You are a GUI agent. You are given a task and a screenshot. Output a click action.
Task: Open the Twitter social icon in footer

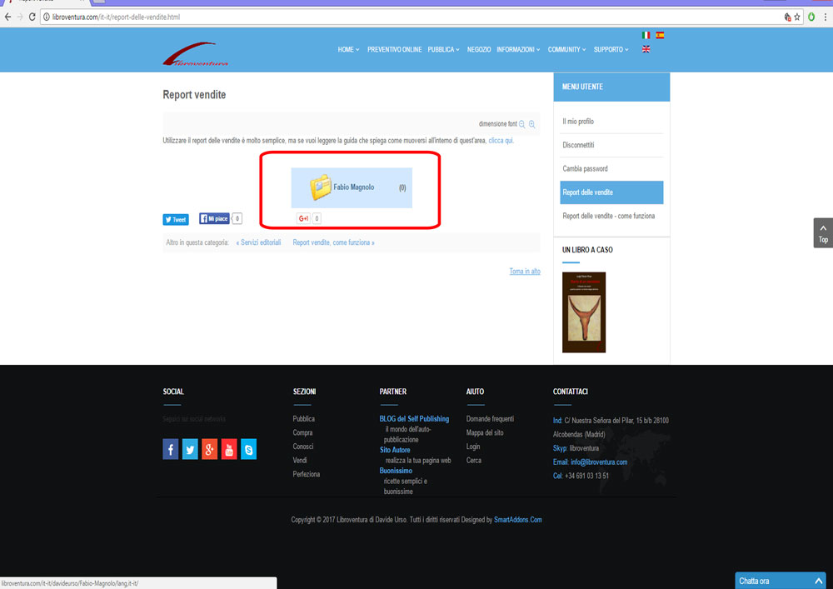[x=190, y=450]
